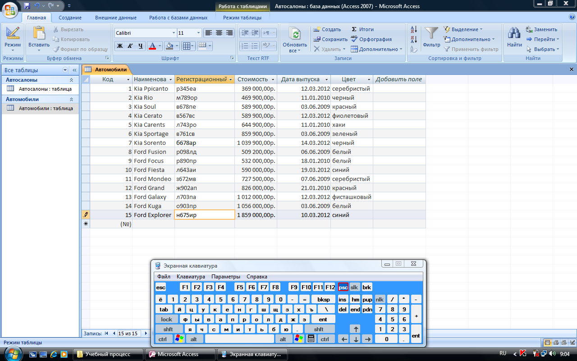
Task: Click the tab key on on-screen keyboard
Action: click(164, 309)
